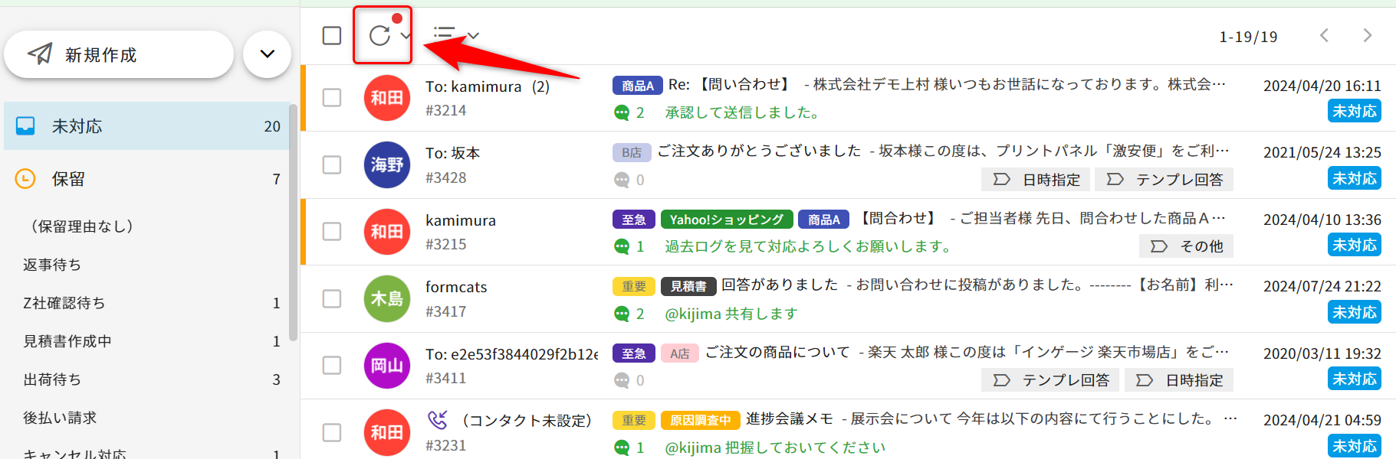Click the sidebar vertical scrollbar

point(293,222)
